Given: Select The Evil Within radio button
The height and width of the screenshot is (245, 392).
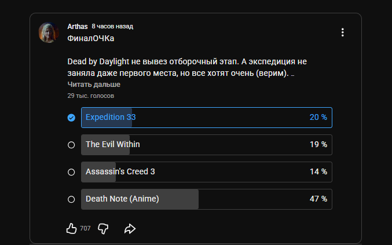Looking at the screenshot, I should [x=71, y=145].
